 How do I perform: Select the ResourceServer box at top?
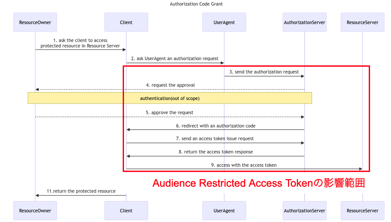click(x=362, y=22)
